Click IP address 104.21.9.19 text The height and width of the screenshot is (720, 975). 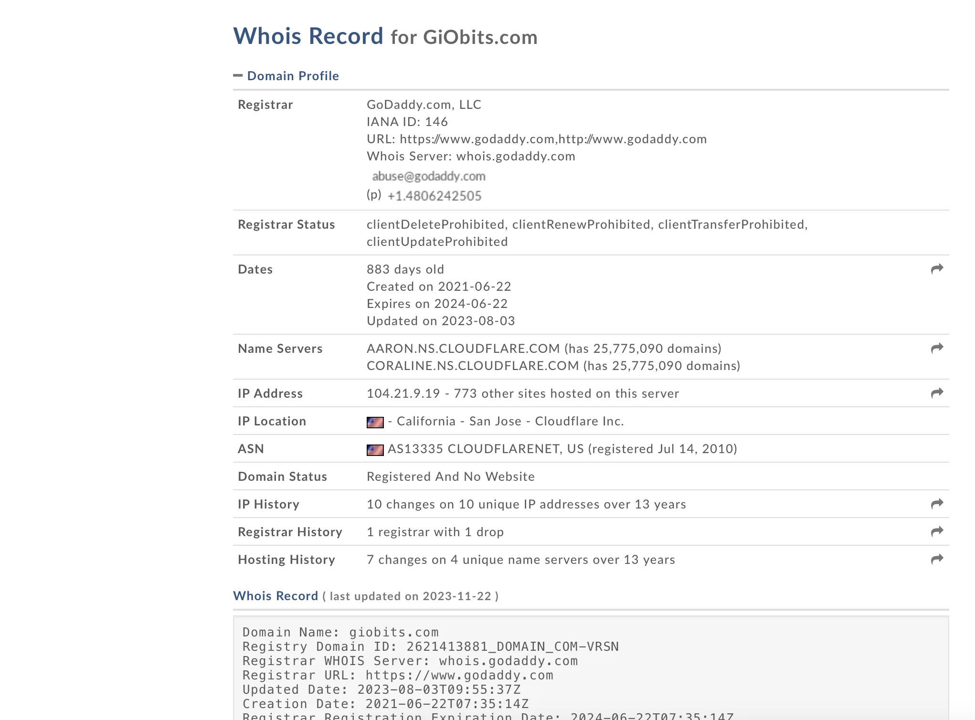(403, 393)
